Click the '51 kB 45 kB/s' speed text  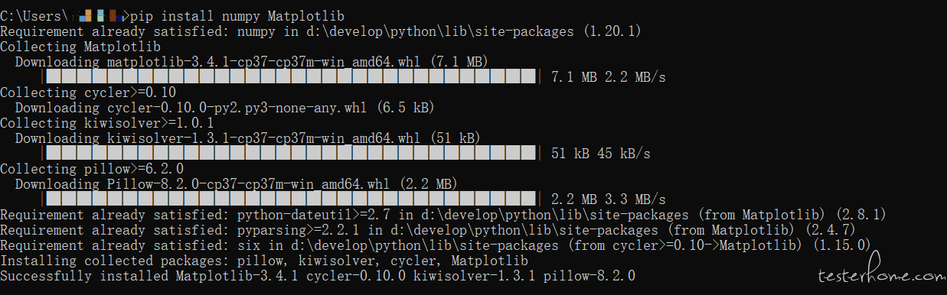(601, 153)
